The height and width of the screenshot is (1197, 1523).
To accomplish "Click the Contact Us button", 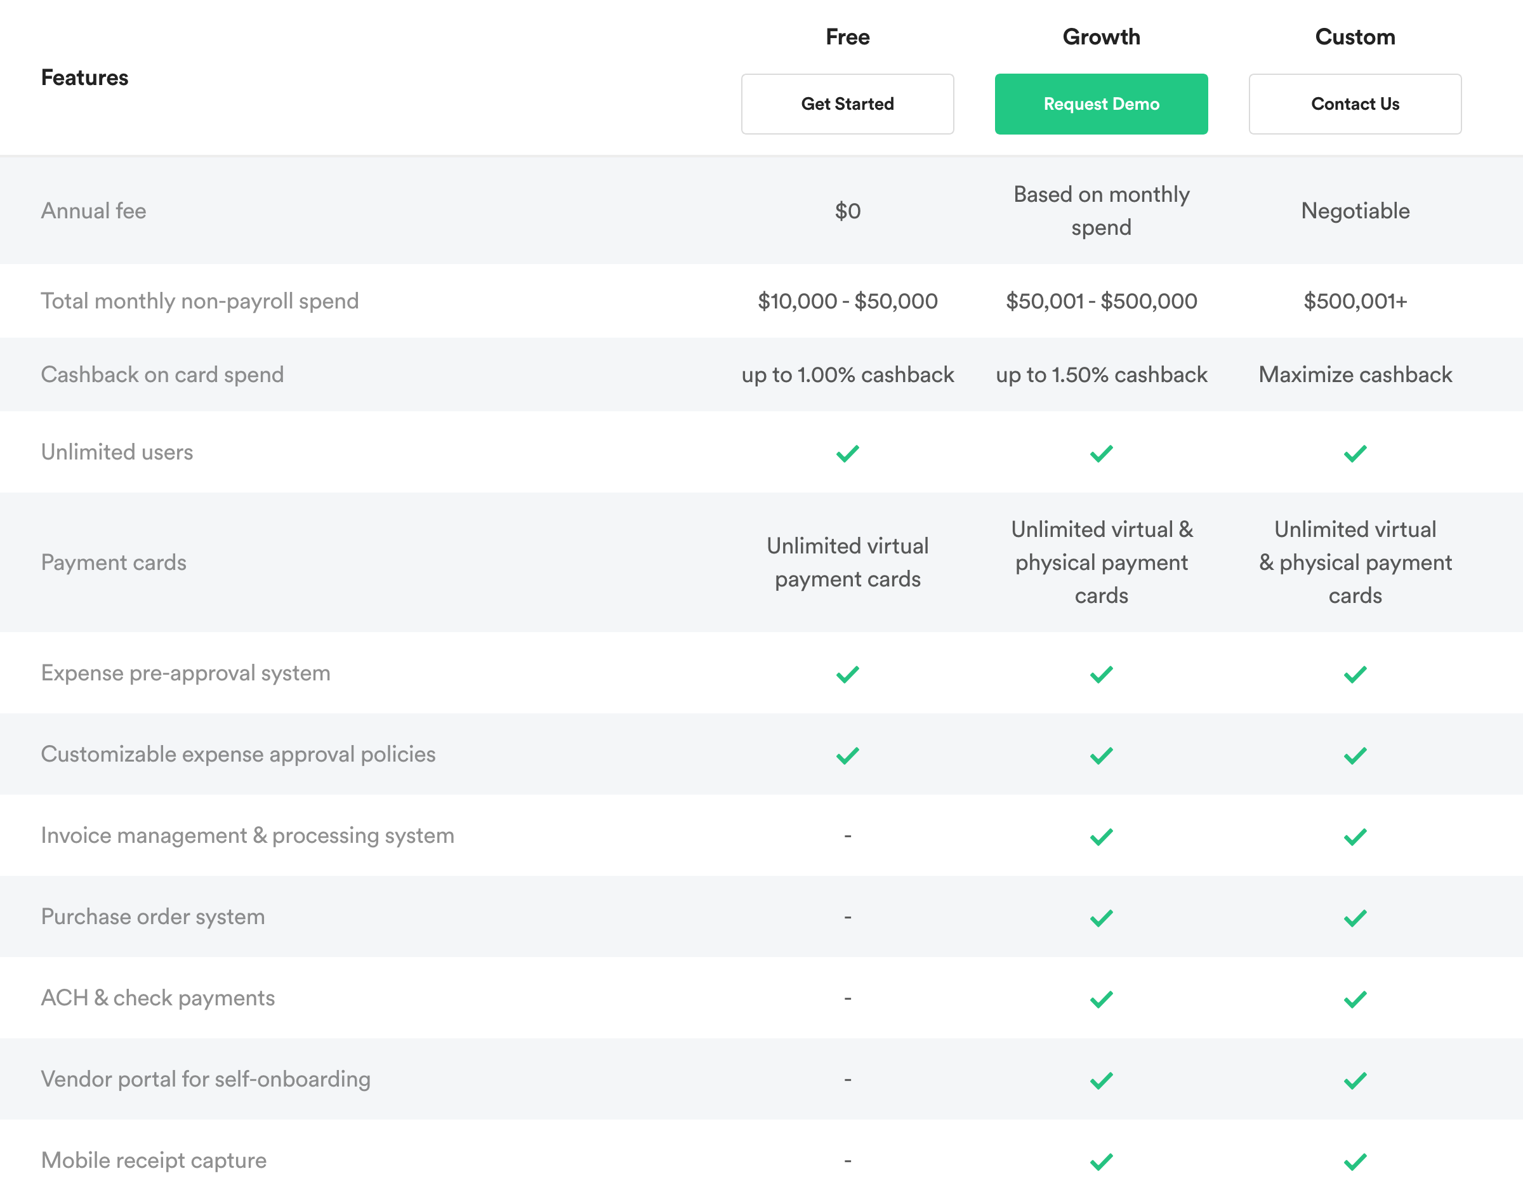I will click(x=1354, y=103).
